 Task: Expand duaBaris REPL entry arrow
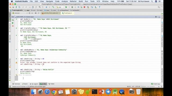16,19
